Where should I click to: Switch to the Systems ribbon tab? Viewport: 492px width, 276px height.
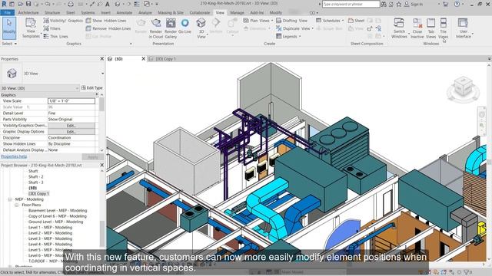tap(88, 13)
